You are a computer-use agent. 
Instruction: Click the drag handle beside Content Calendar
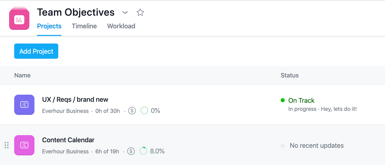[x=7, y=145]
